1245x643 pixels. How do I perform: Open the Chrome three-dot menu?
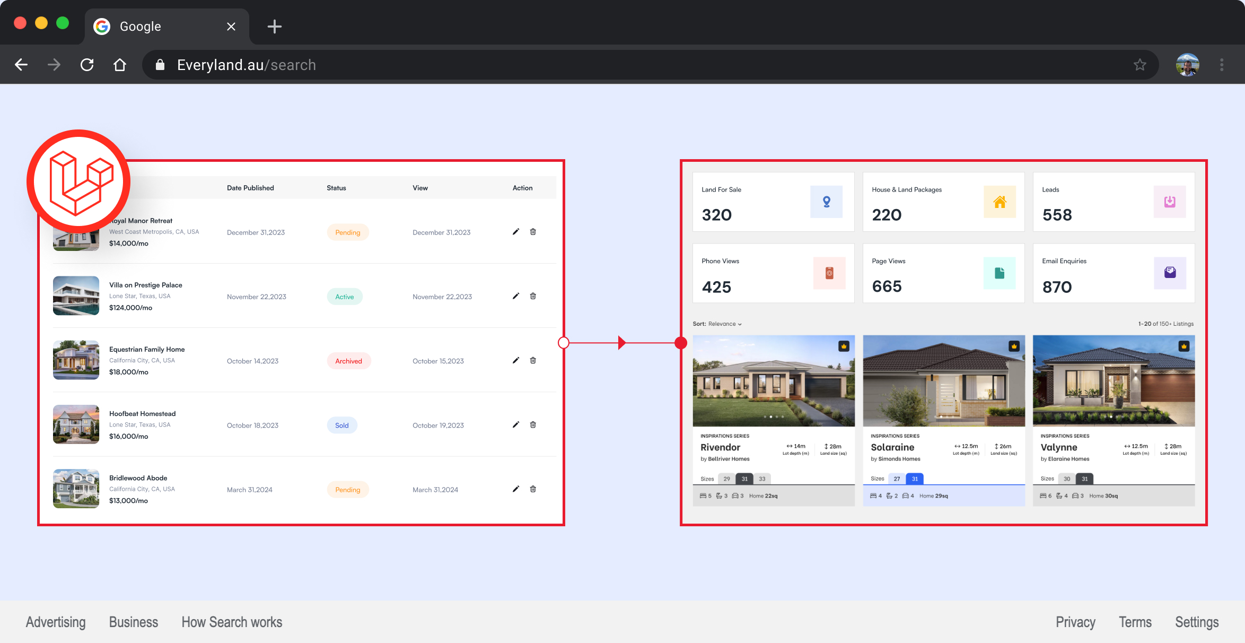coord(1222,65)
